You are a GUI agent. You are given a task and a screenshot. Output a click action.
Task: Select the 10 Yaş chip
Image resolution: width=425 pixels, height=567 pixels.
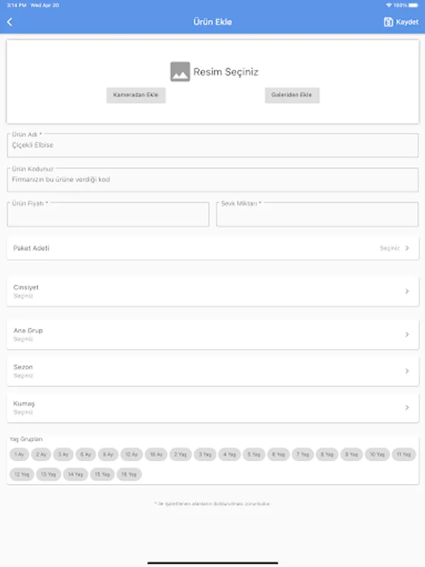pyautogui.click(x=377, y=454)
